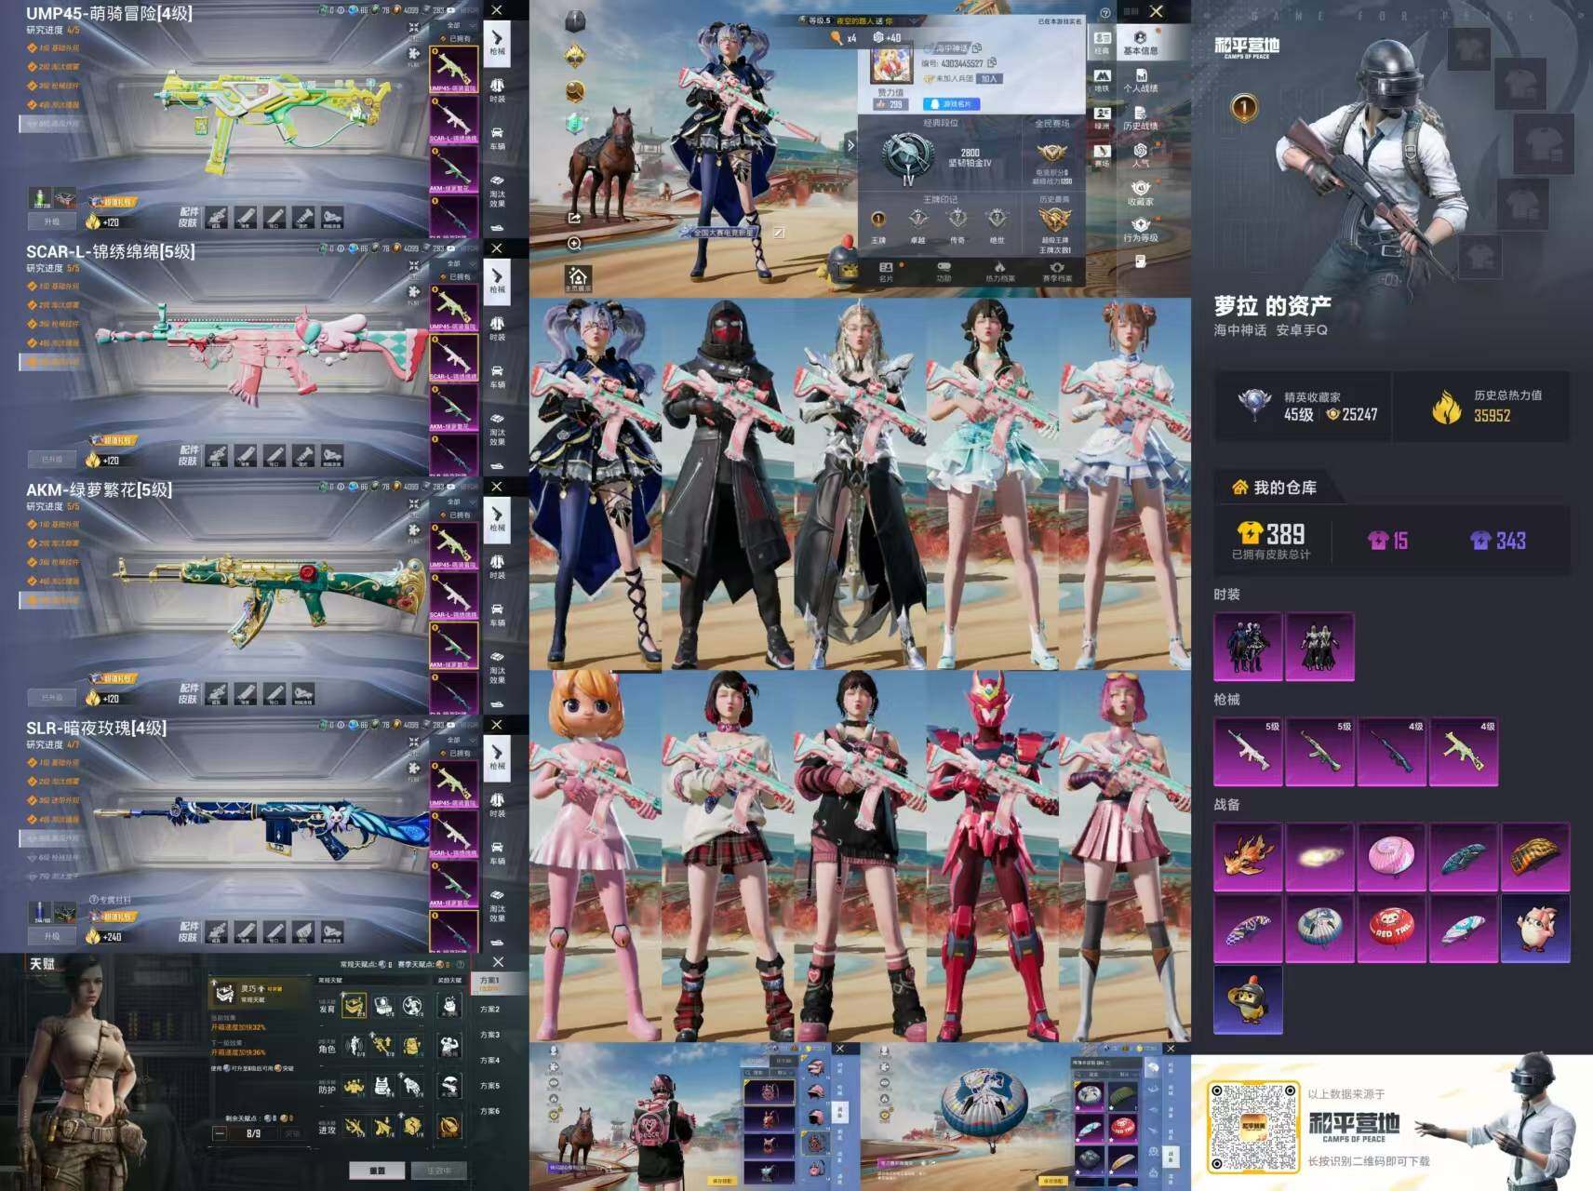The height and width of the screenshot is (1191, 1593).
Task: Open the 全部 filter dropdown in the AKM-绿萝繁花 panel
Action: pyautogui.click(x=455, y=502)
